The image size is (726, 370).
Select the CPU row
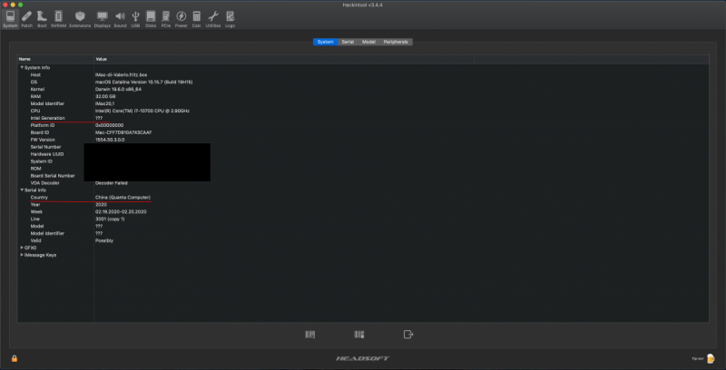click(363, 111)
